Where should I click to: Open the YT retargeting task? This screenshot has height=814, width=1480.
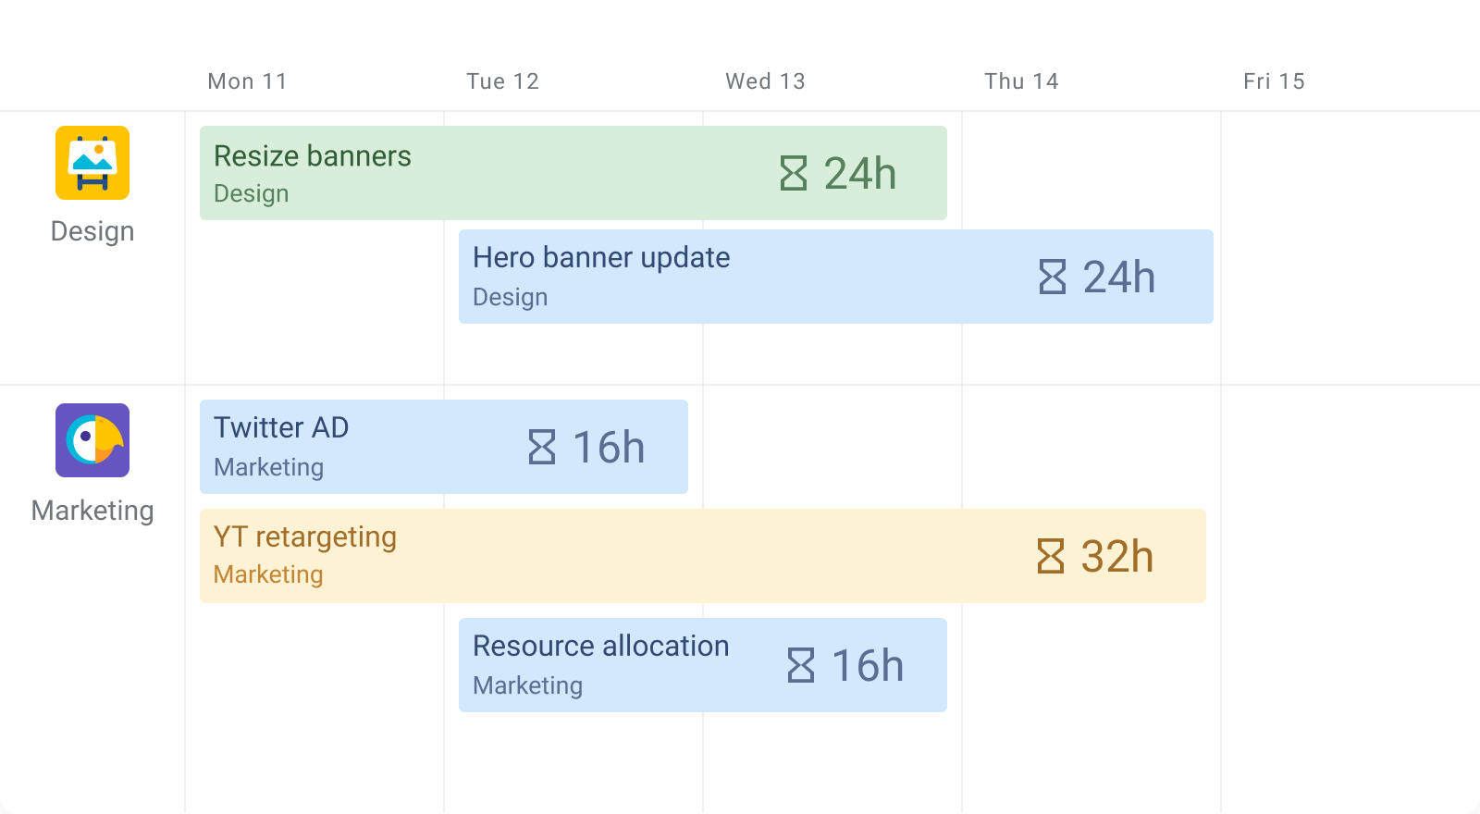(703, 555)
